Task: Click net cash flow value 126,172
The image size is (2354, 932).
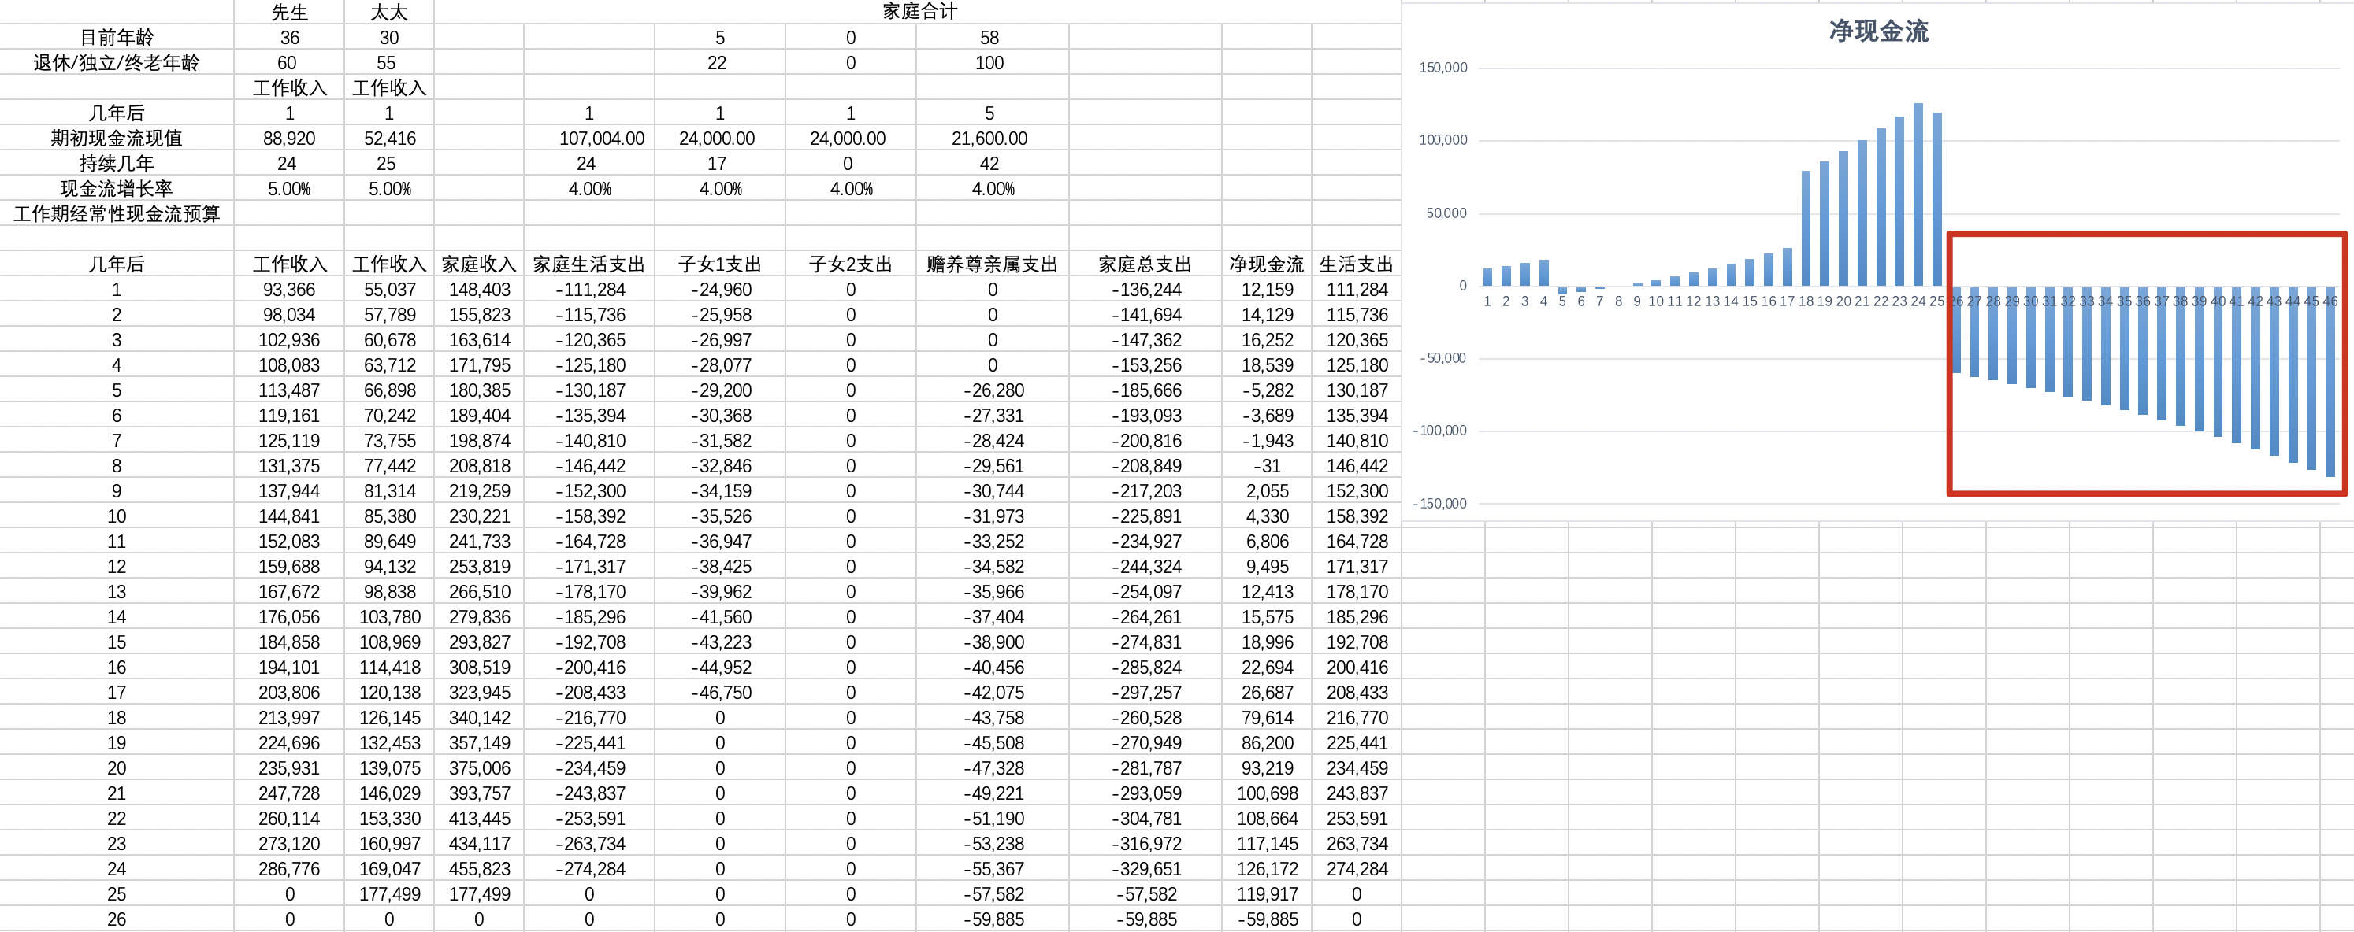Action: 1267,869
